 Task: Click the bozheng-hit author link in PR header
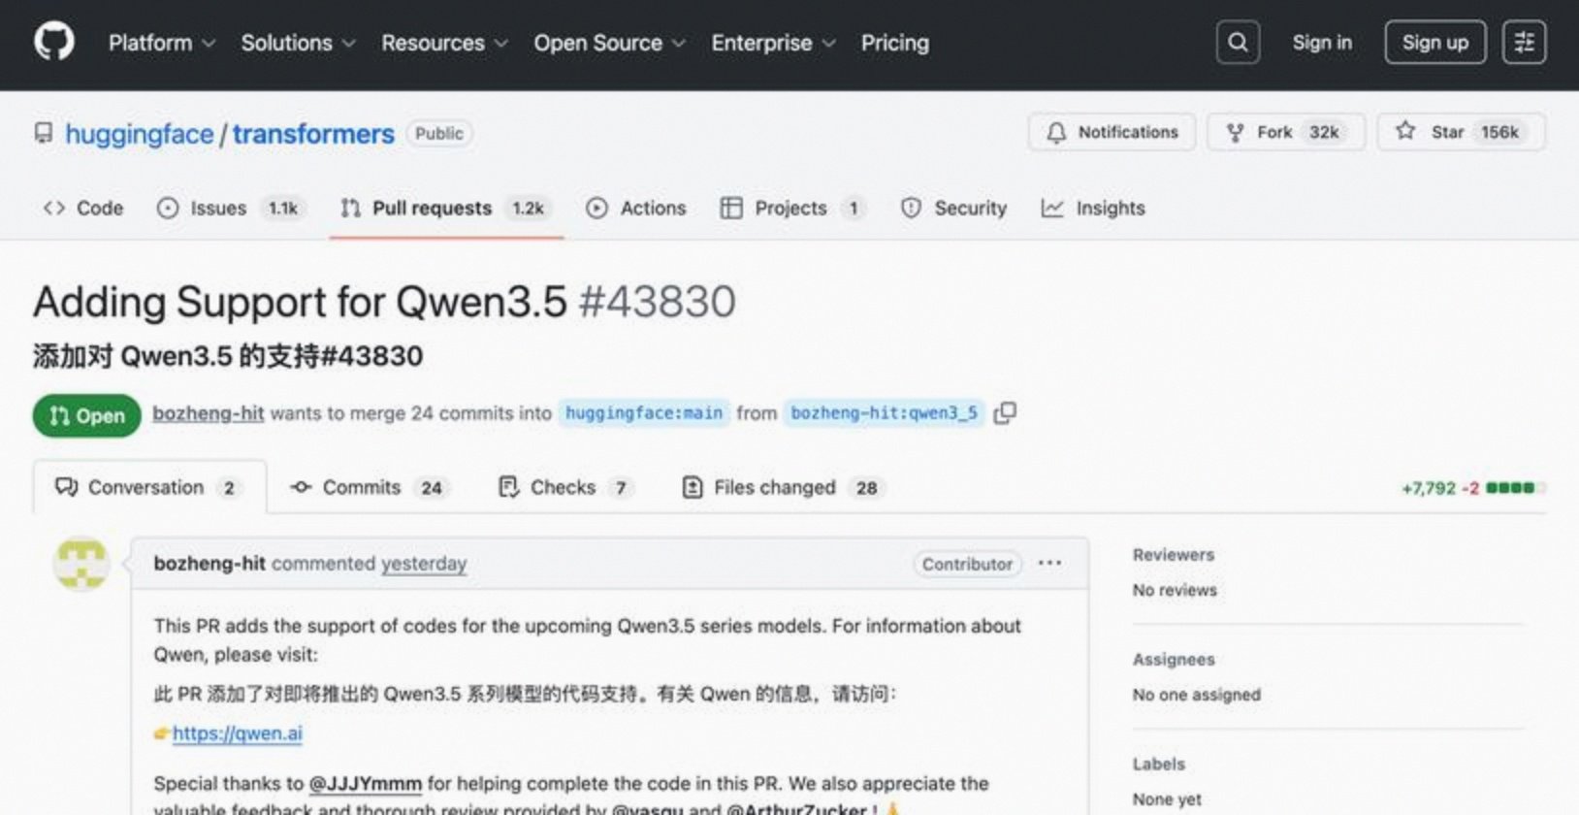[x=209, y=413]
